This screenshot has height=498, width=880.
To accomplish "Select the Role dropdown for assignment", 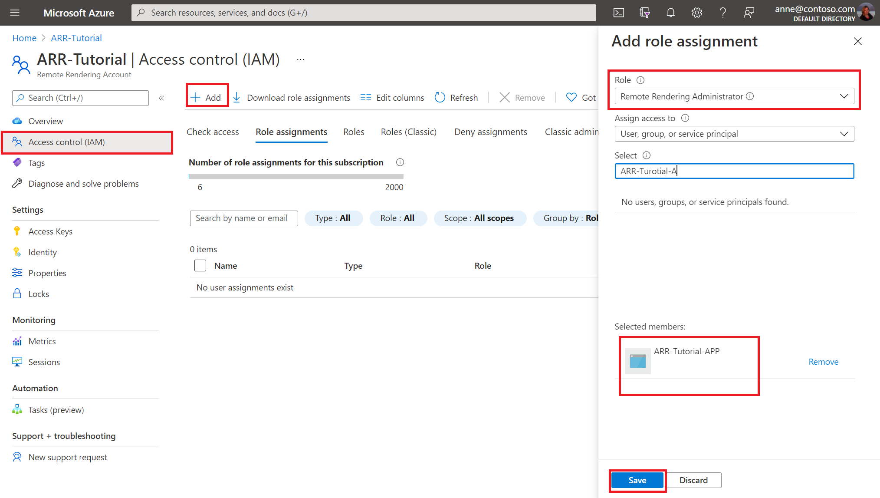I will [x=734, y=96].
